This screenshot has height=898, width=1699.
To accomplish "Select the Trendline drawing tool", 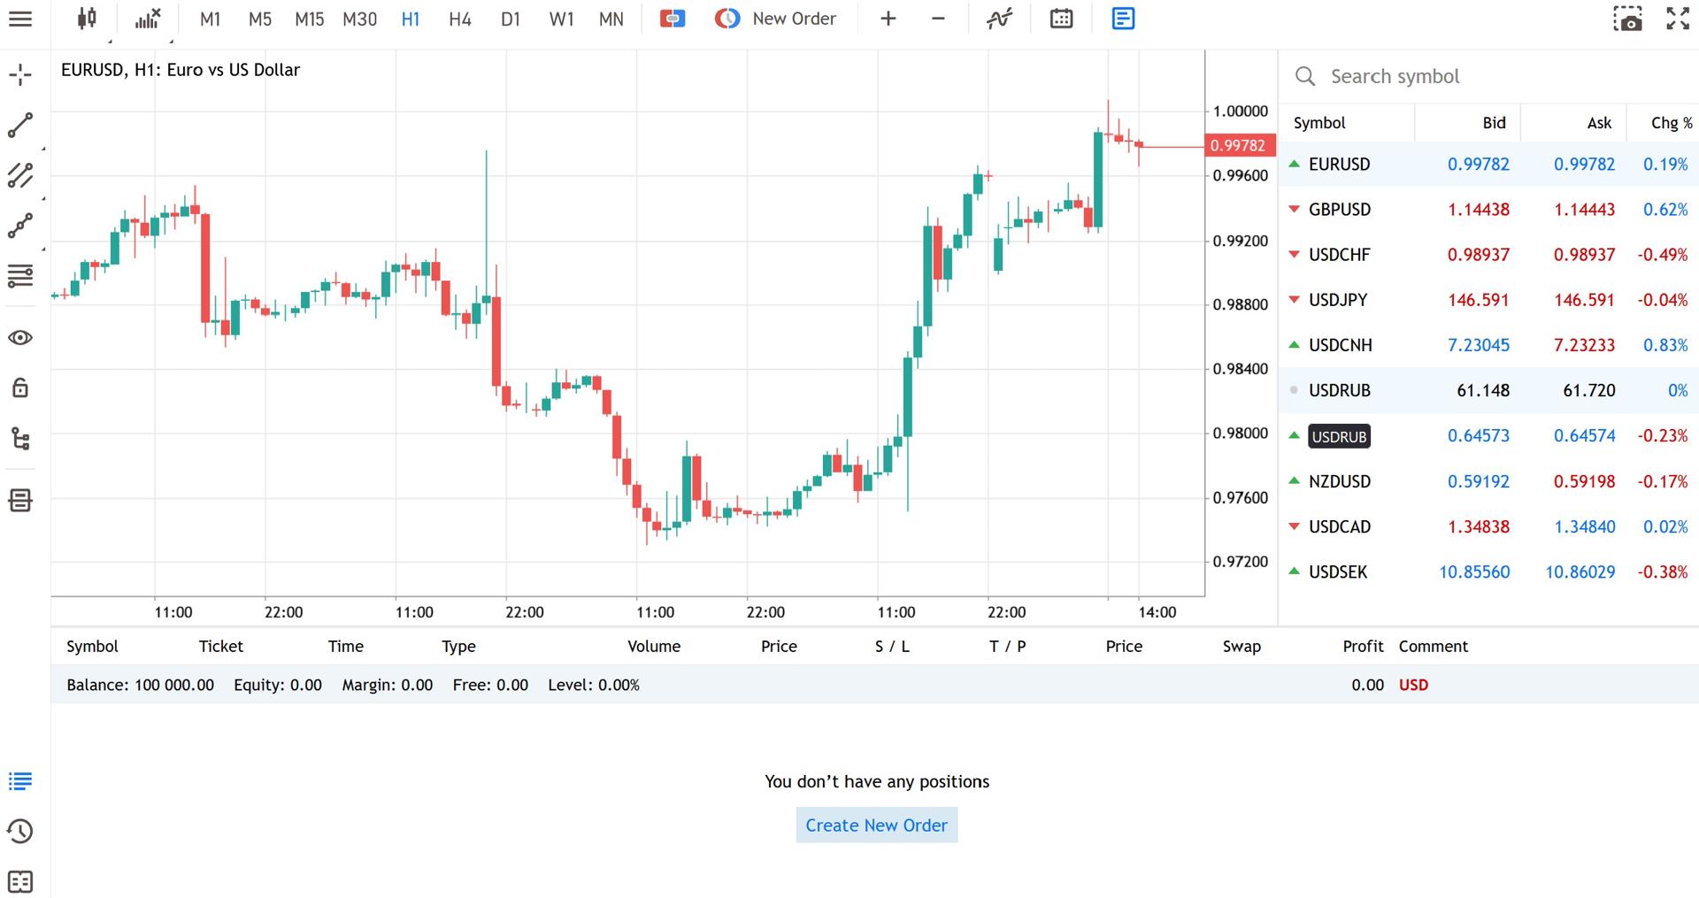I will click(x=19, y=124).
